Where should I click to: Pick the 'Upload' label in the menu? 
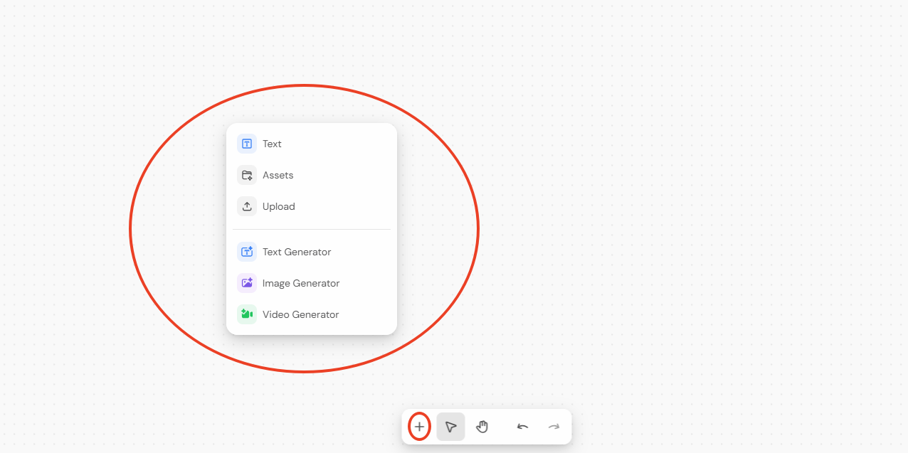pos(278,206)
